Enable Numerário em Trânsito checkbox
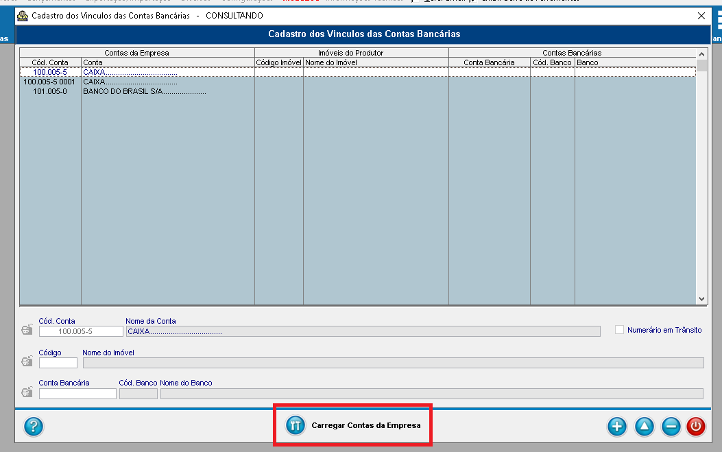 point(619,330)
